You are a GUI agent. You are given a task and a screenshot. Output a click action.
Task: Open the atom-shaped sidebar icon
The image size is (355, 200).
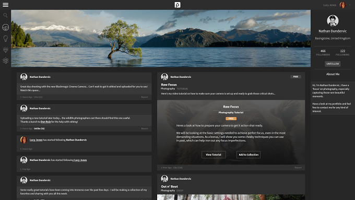[5, 61]
